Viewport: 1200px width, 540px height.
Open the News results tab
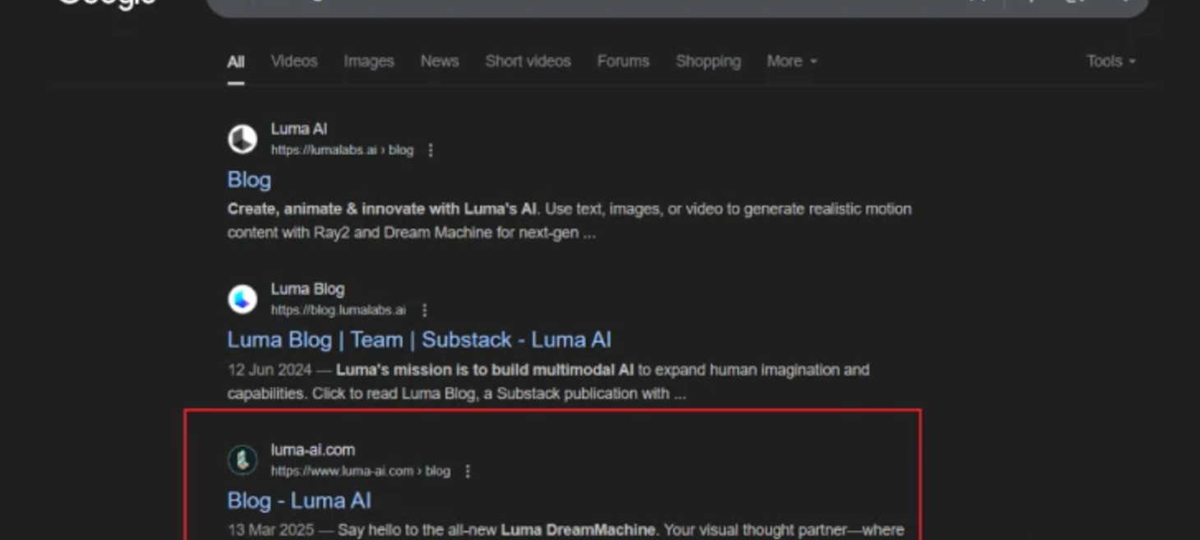pyautogui.click(x=440, y=62)
